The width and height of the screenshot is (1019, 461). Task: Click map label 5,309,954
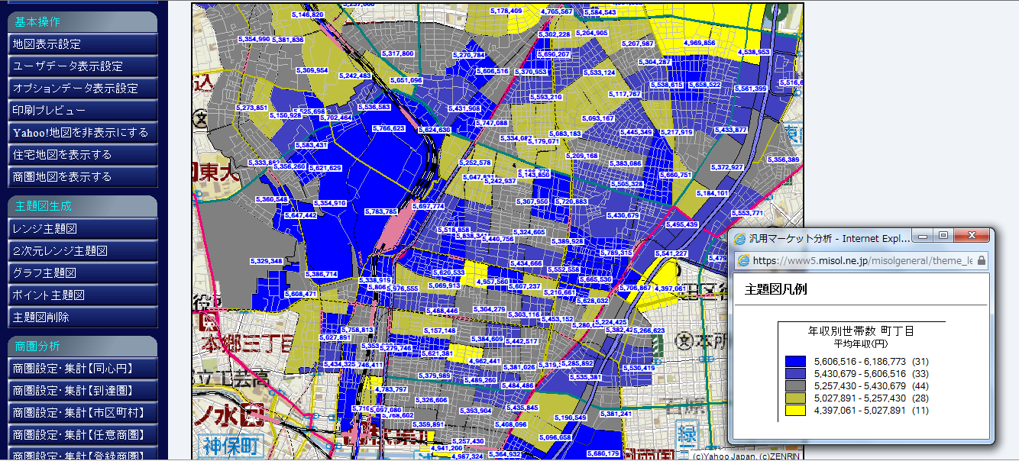tap(311, 70)
